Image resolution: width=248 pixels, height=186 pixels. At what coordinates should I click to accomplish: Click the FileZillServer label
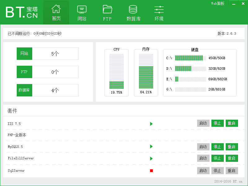tap(21, 158)
